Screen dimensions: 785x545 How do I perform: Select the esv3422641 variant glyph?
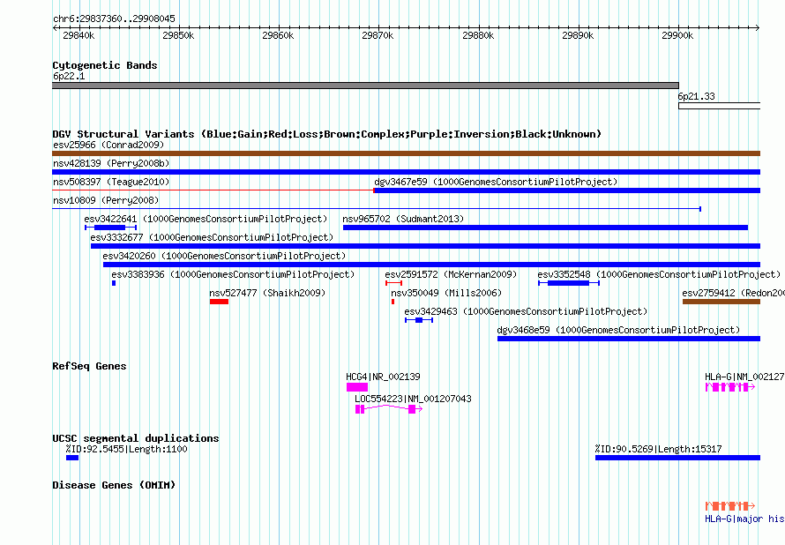[110, 228]
